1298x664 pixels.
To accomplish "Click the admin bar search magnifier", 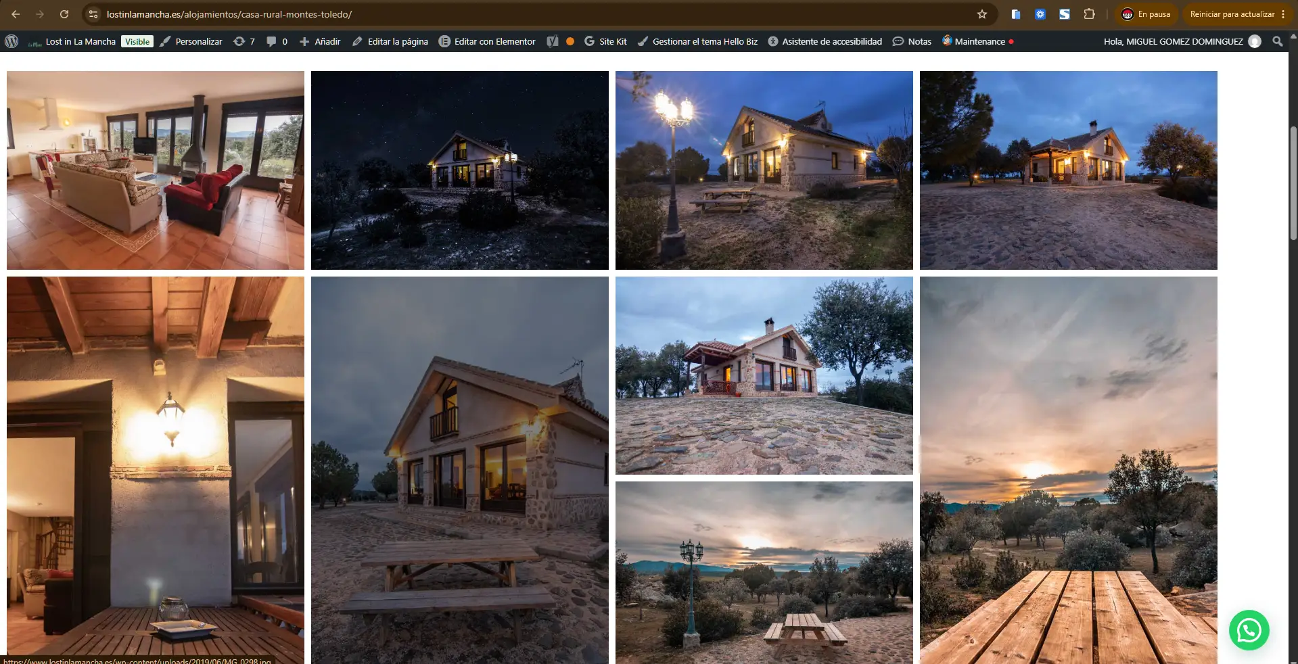I will coord(1278,41).
